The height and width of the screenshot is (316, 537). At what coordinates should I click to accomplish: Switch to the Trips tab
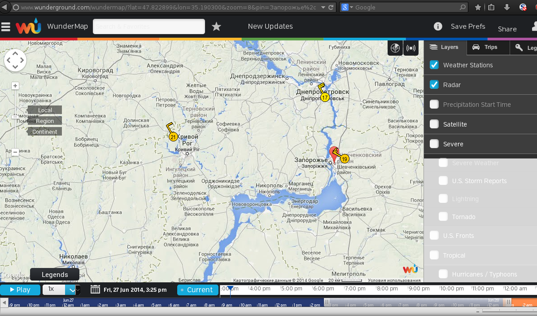[x=488, y=47]
